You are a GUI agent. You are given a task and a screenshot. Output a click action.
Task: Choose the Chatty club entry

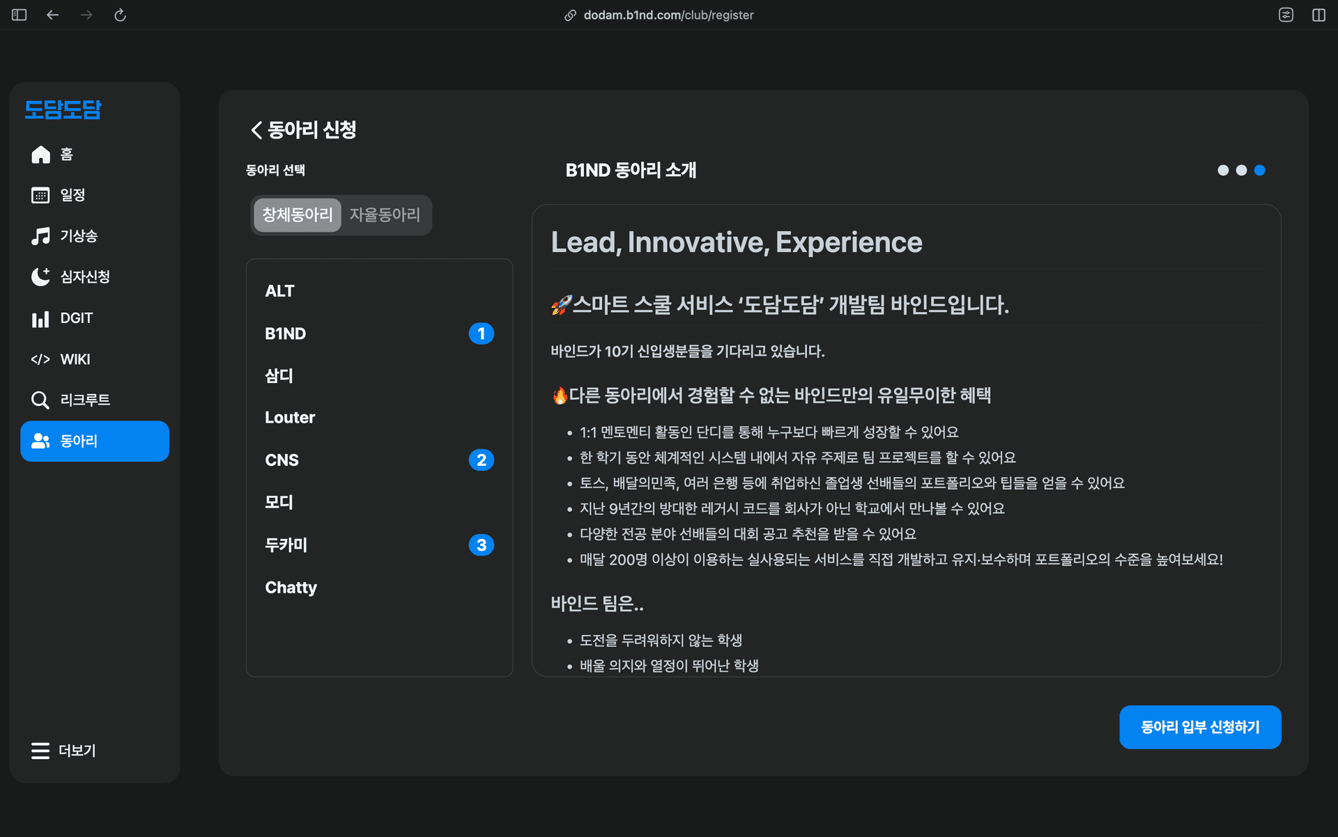point(291,587)
